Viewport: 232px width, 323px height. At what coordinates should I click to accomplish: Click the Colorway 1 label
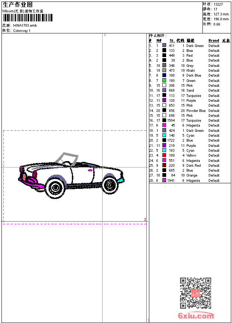(22, 31)
